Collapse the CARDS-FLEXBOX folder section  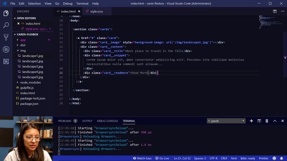pos(15,34)
